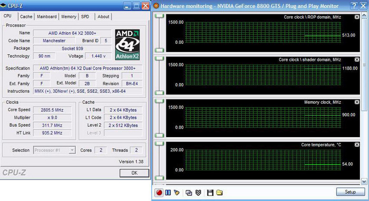Switch to the Mainboard tab

pos(47,17)
